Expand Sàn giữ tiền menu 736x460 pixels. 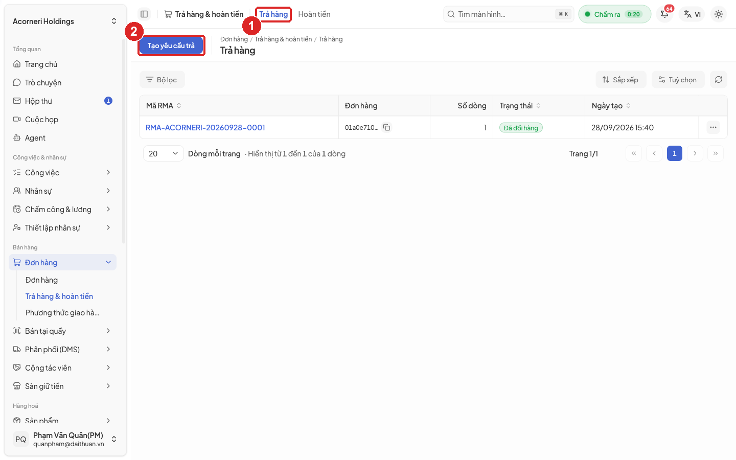[63, 386]
